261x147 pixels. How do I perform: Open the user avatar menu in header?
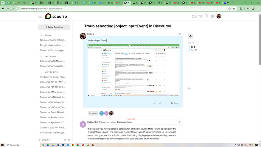coord(219,16)
